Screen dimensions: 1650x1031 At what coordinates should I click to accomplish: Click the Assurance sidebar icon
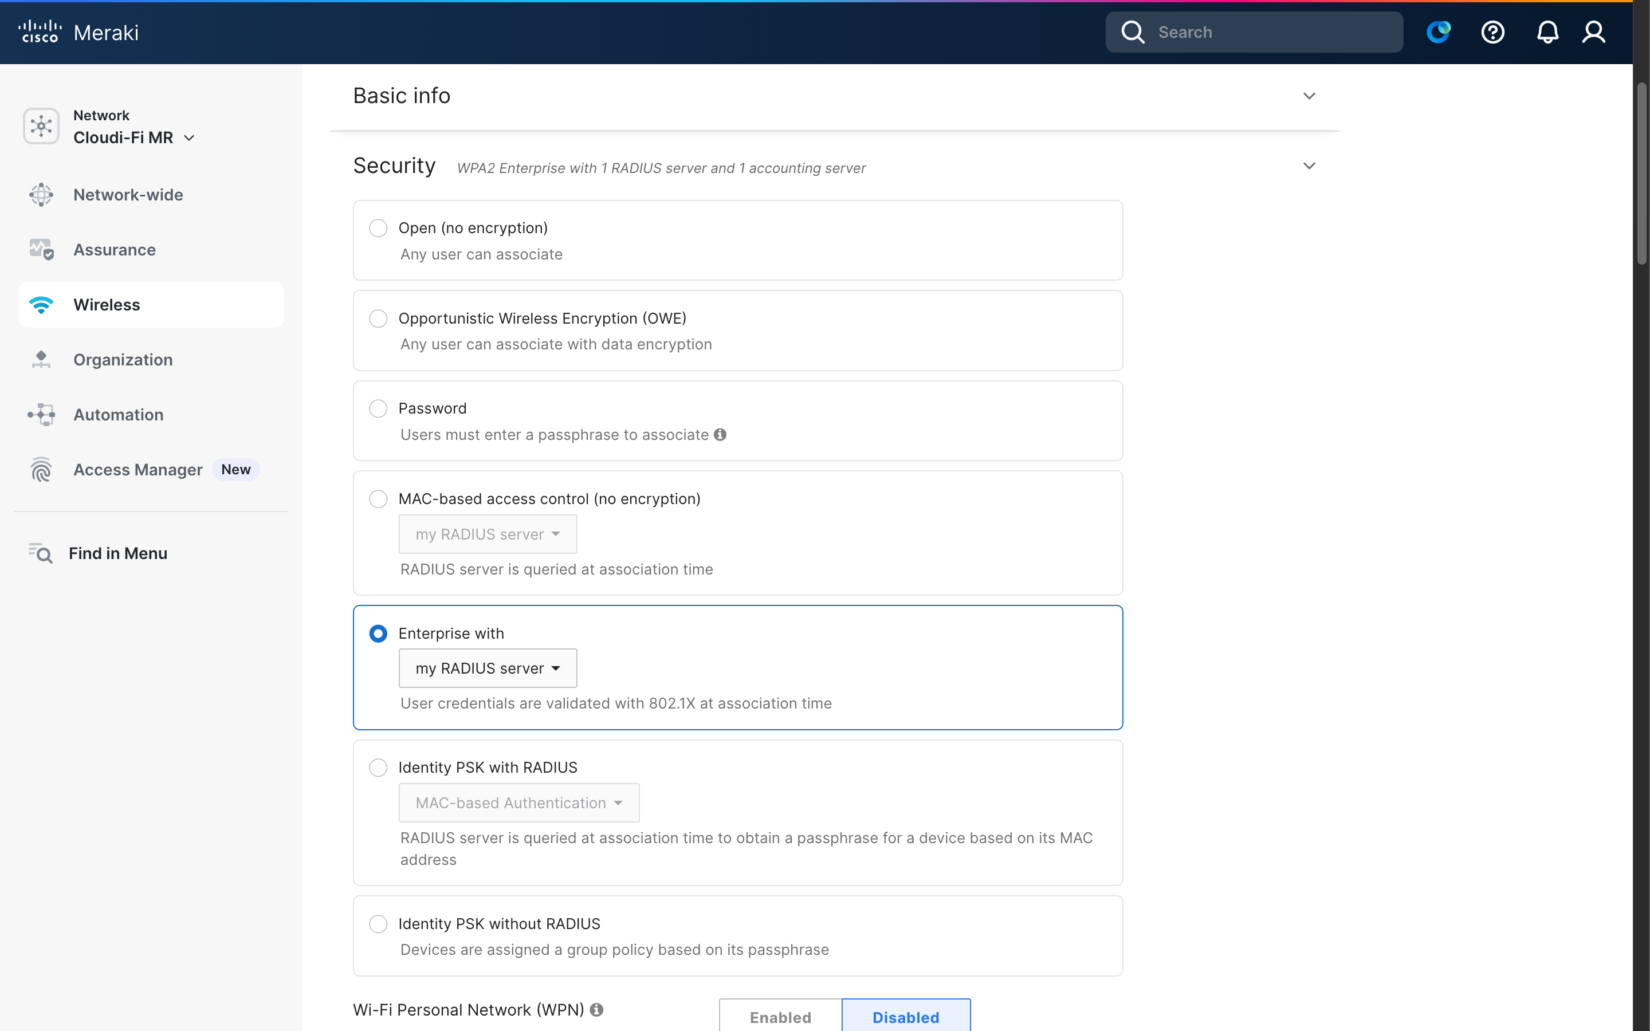click(41, 250)
